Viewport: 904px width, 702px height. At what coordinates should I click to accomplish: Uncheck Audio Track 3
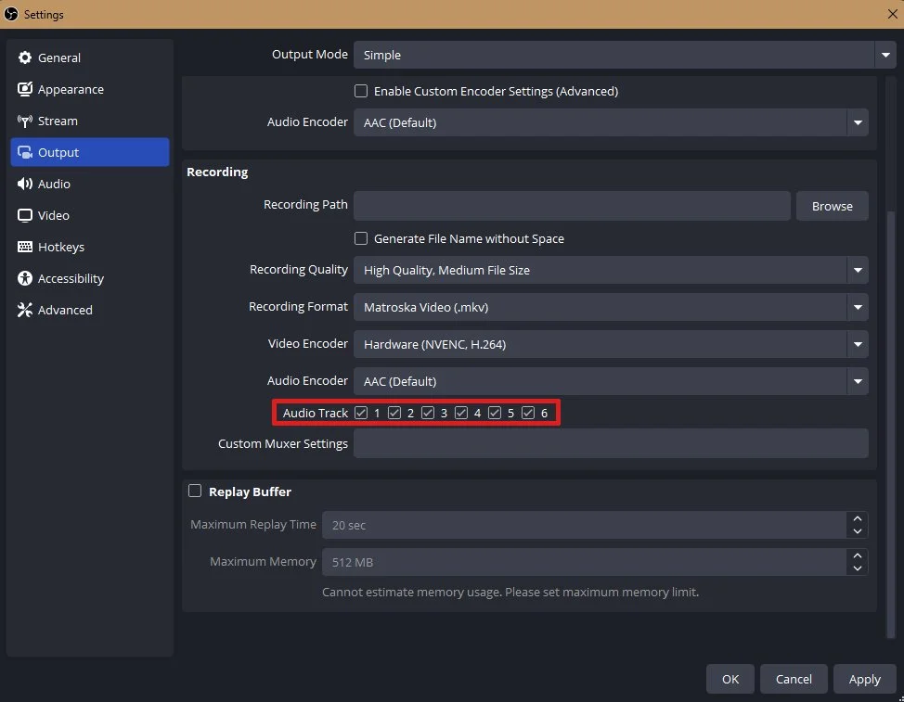pyautogui.click(x=428, y=413)
